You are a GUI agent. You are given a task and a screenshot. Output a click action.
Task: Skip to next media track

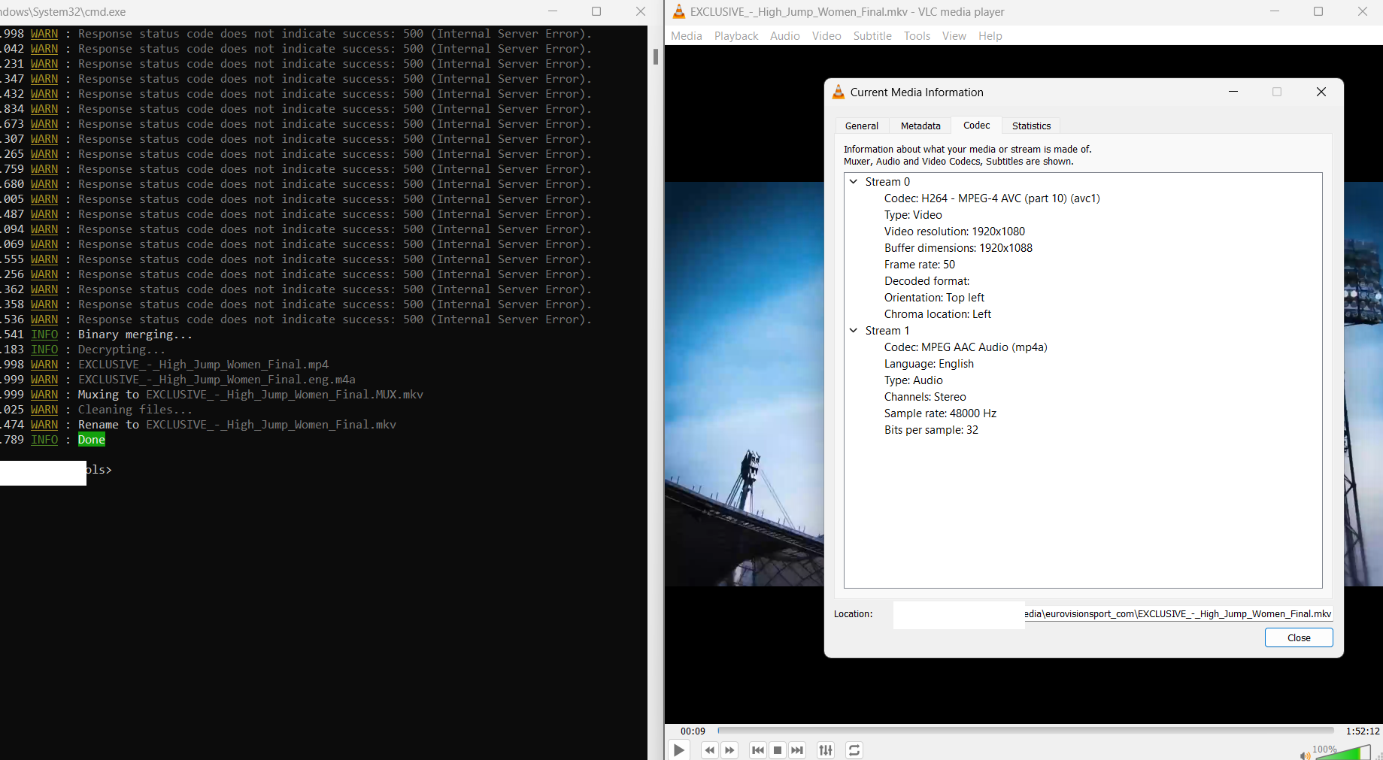797,750
